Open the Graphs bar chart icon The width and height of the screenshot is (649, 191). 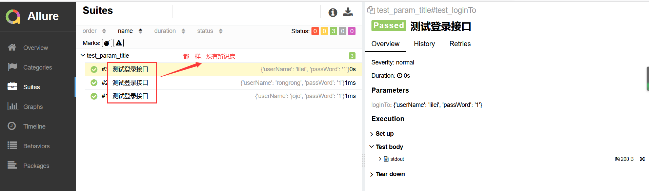tap(13, 107)
